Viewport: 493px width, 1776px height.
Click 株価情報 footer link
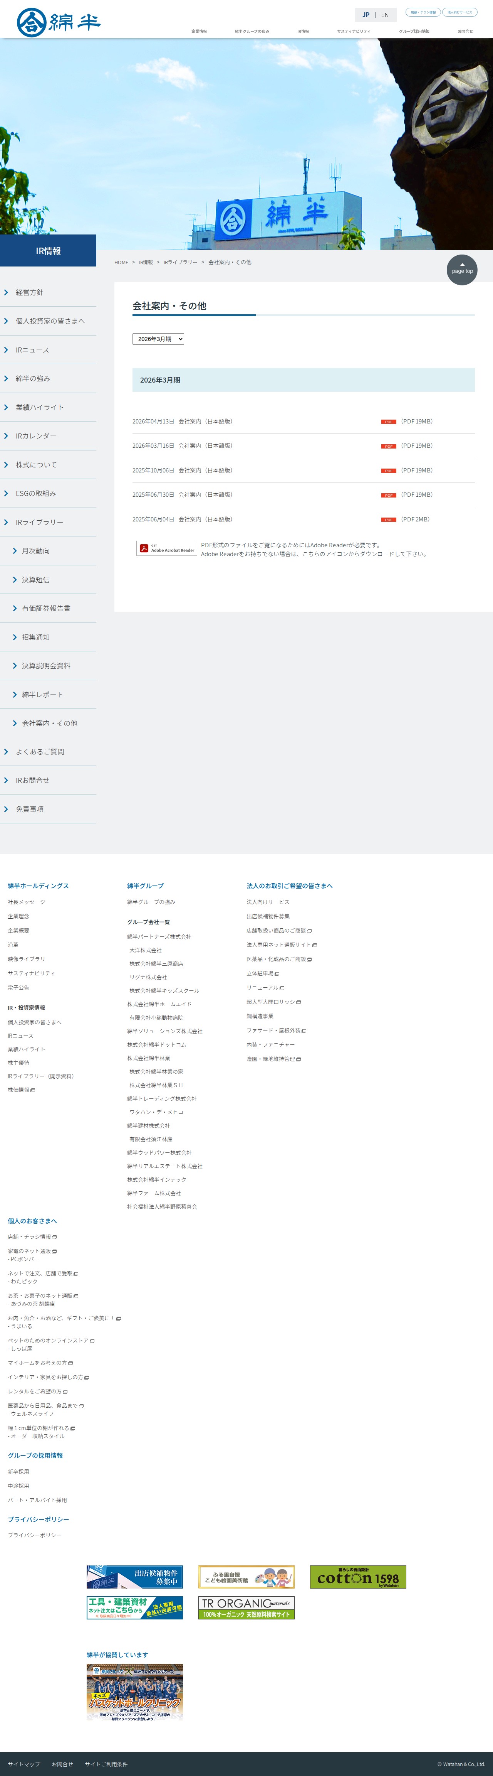[21, 1090]
